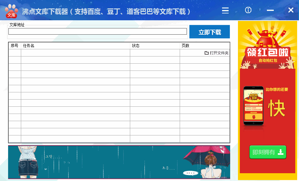Click the teal umbrella girl banner
Image resolution: width=299 pixels, height=181 pixels.
(119, 162)
